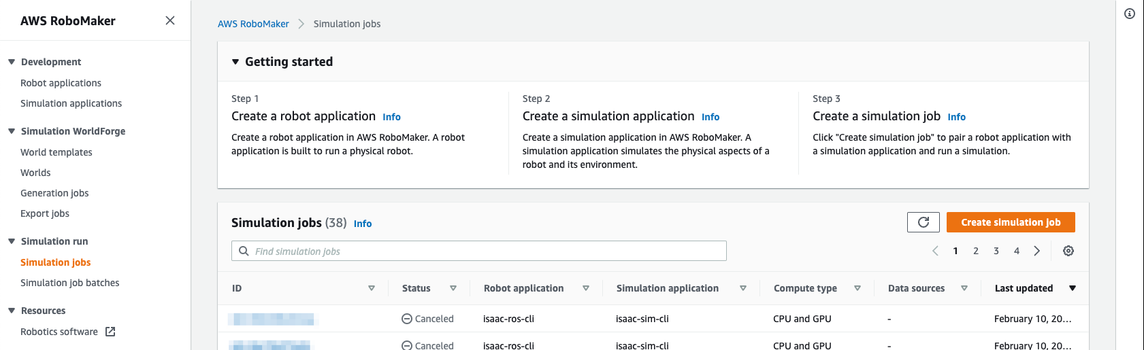This screenshot has width=1144, height=350.
Task: Open Info link for Create a simulation application
Action: pos(710,117)
